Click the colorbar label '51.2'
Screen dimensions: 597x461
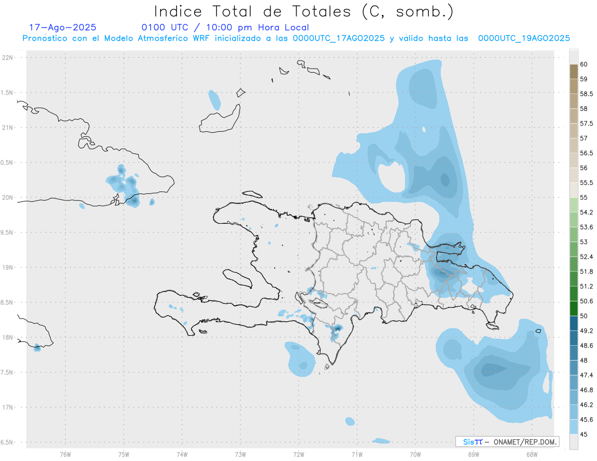(x=587, y=286)
